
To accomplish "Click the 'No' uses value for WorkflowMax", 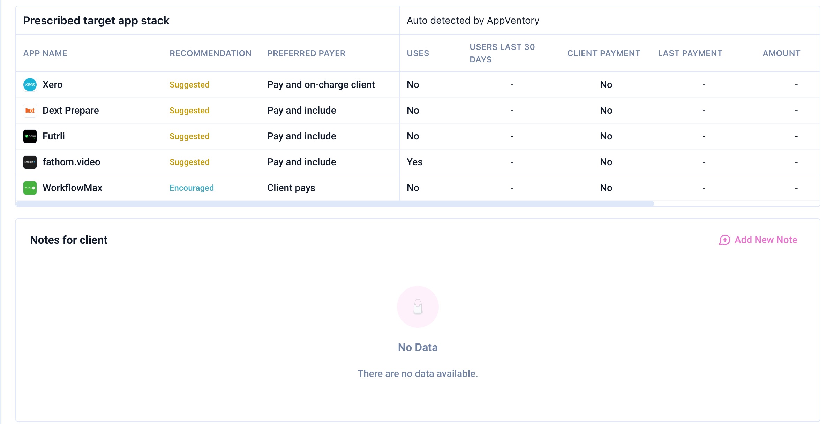I will (413, 188).
